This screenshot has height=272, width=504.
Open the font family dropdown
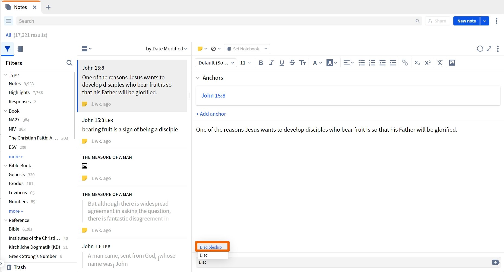tap(216, 63)
